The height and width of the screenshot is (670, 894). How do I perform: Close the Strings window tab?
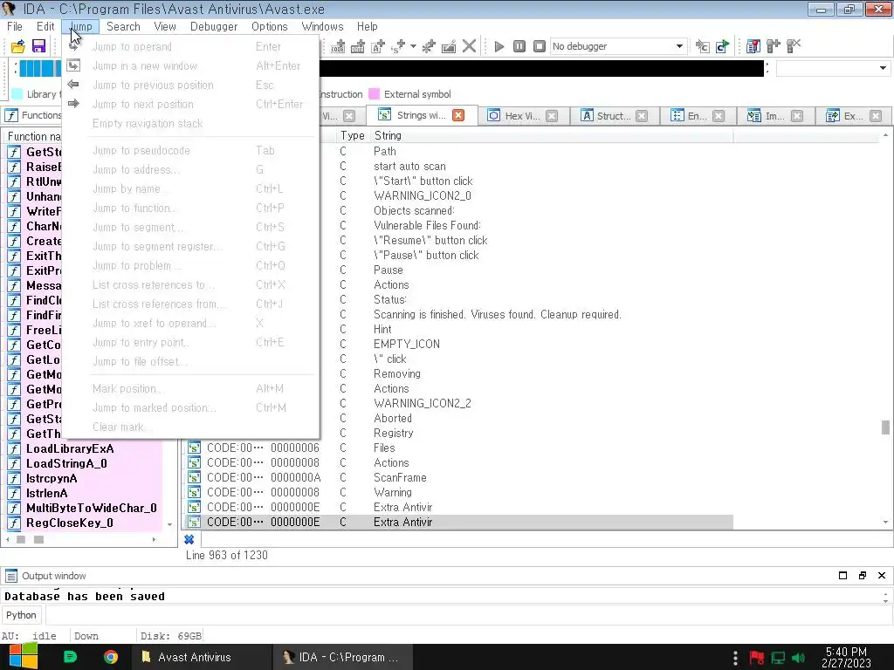tap(457, 115)
